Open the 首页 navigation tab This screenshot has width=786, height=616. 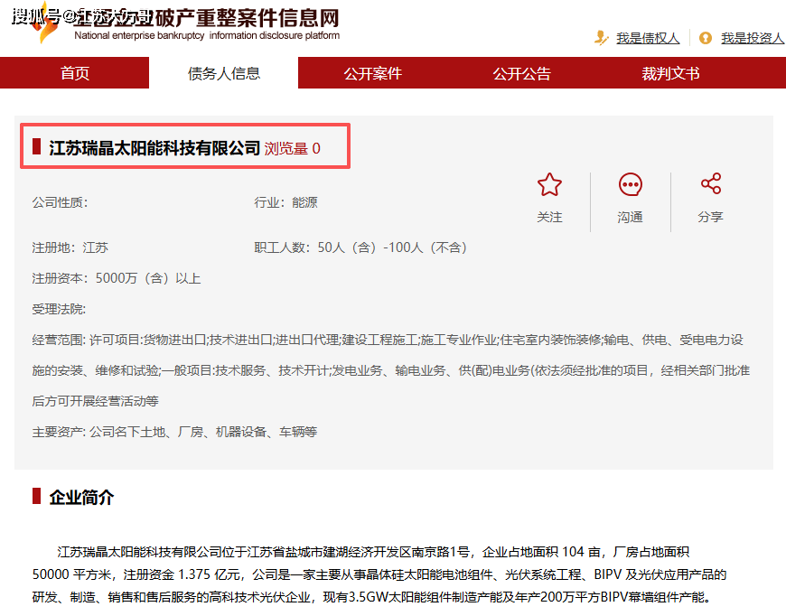[74, 72]
